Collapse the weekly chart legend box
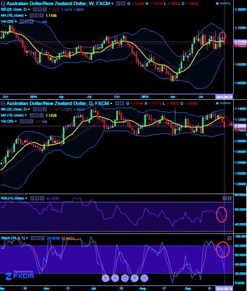This screenshot has height=291, width=247. [x=3, y=3]
